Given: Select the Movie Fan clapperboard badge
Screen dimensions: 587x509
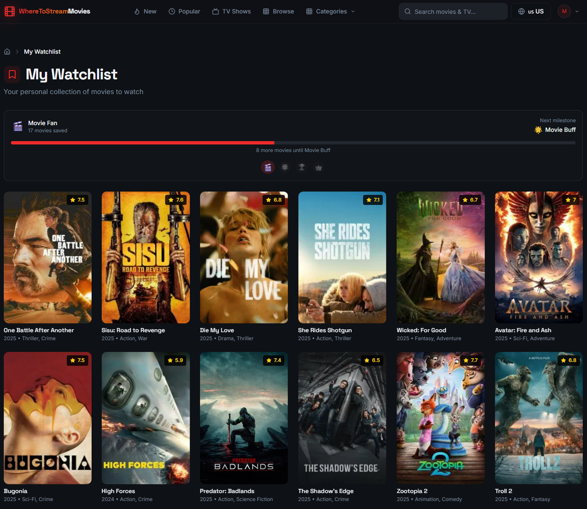Looking at the screenshot, I should coord(268,167).
